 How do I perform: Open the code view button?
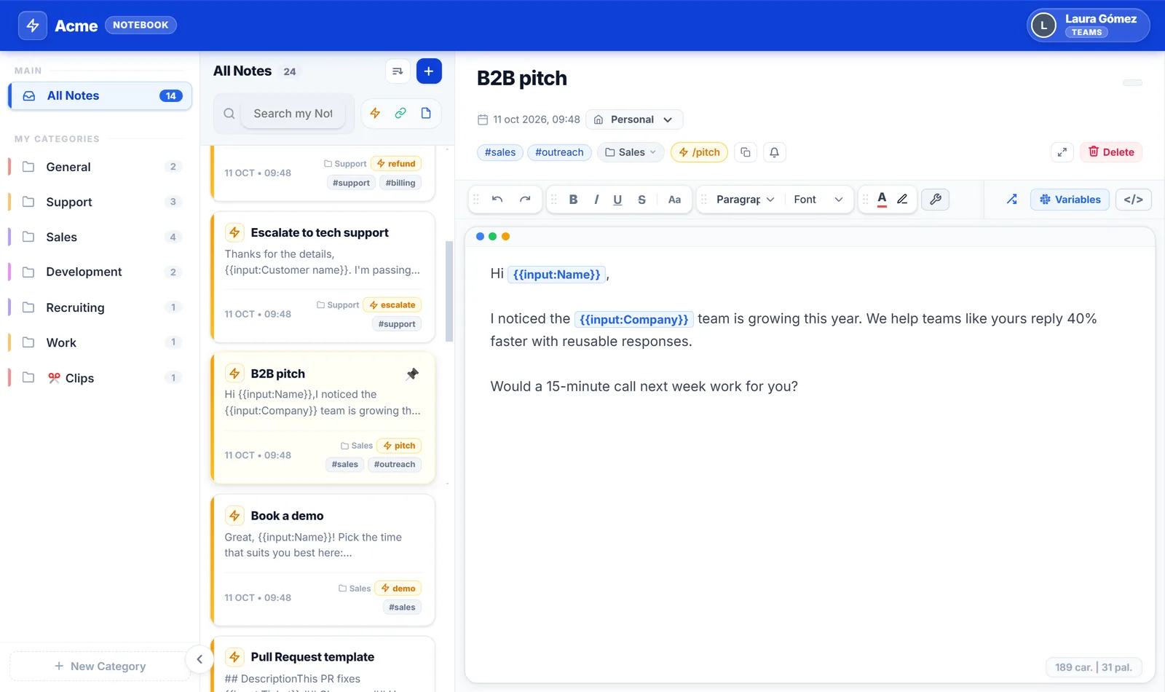coord(1134,200)
